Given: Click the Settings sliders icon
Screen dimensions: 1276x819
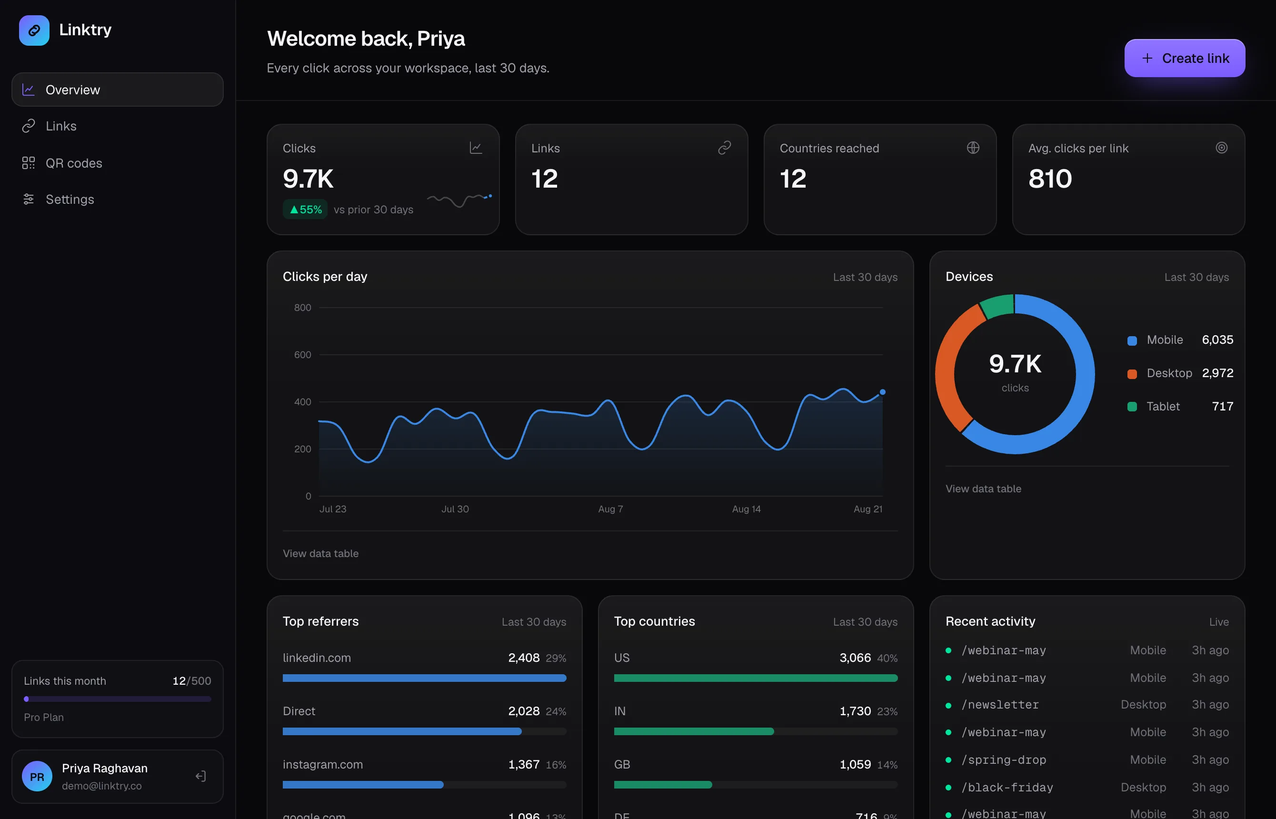Looking at the screenshot, I should pyautogui.click(x=28, y=199).
